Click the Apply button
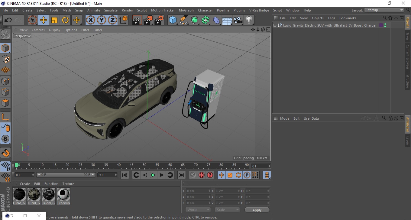Image resolution: width=411 pixels, height=220 pixels. point(257,210)
